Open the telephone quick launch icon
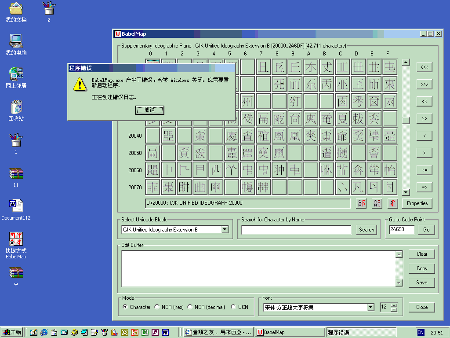450x338 pixels. (x=74, y=332)
